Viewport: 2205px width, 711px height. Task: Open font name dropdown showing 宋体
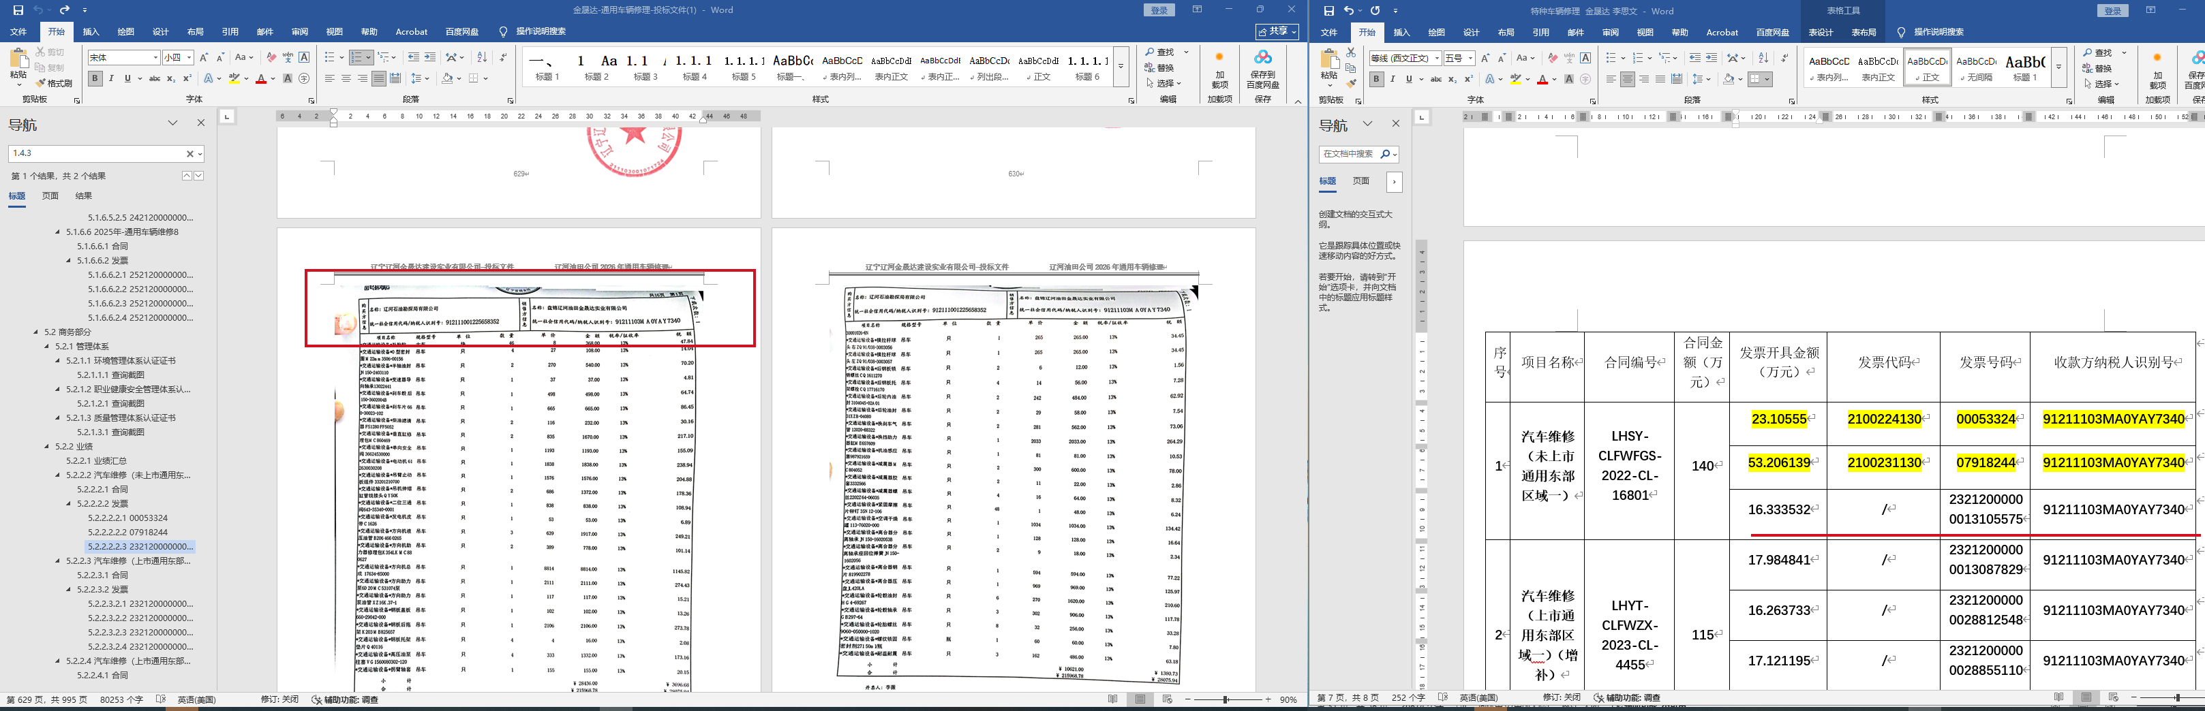155,57
